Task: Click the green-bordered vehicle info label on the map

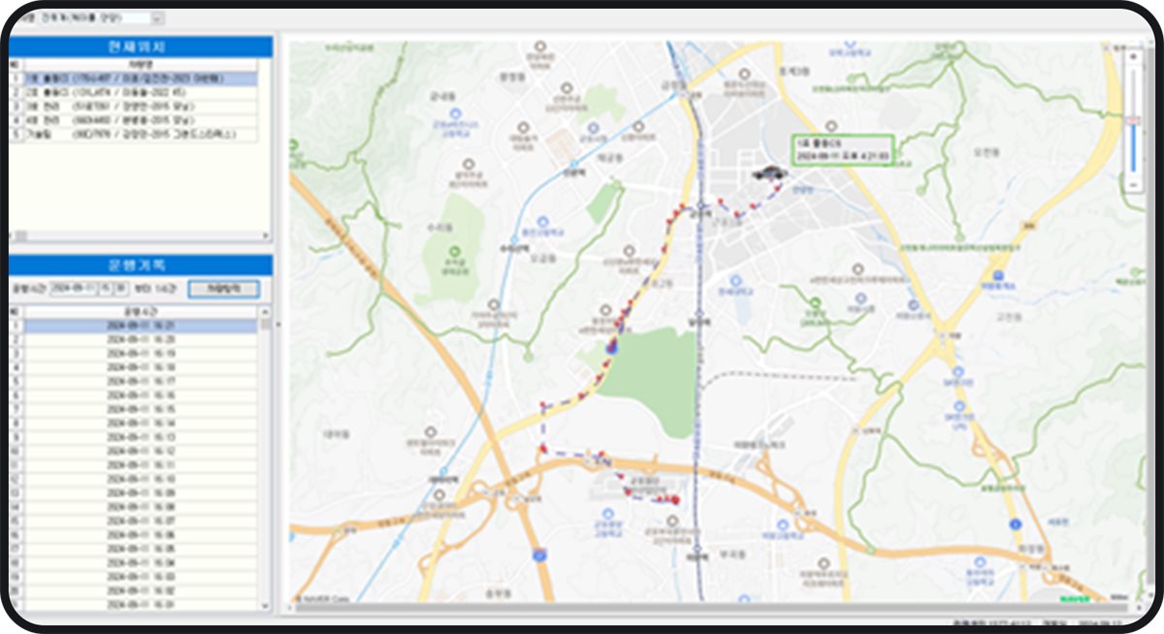Action: click(841, 149)
